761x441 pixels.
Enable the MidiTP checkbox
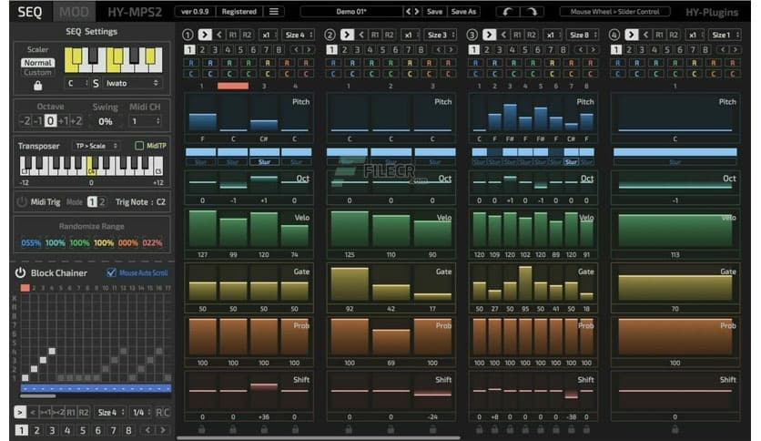tap(139, 145)
